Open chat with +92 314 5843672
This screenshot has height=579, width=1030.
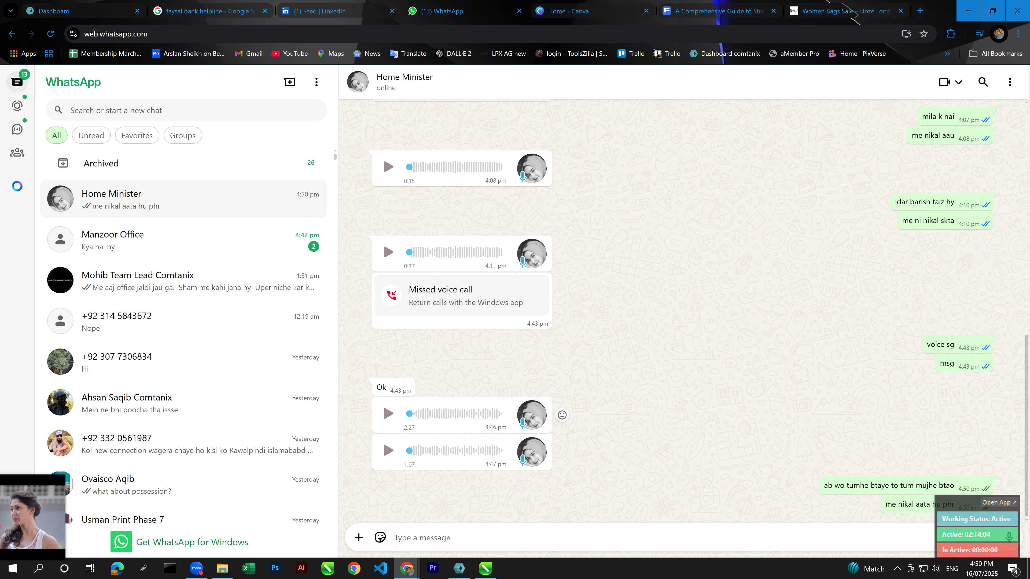point(184,321)
